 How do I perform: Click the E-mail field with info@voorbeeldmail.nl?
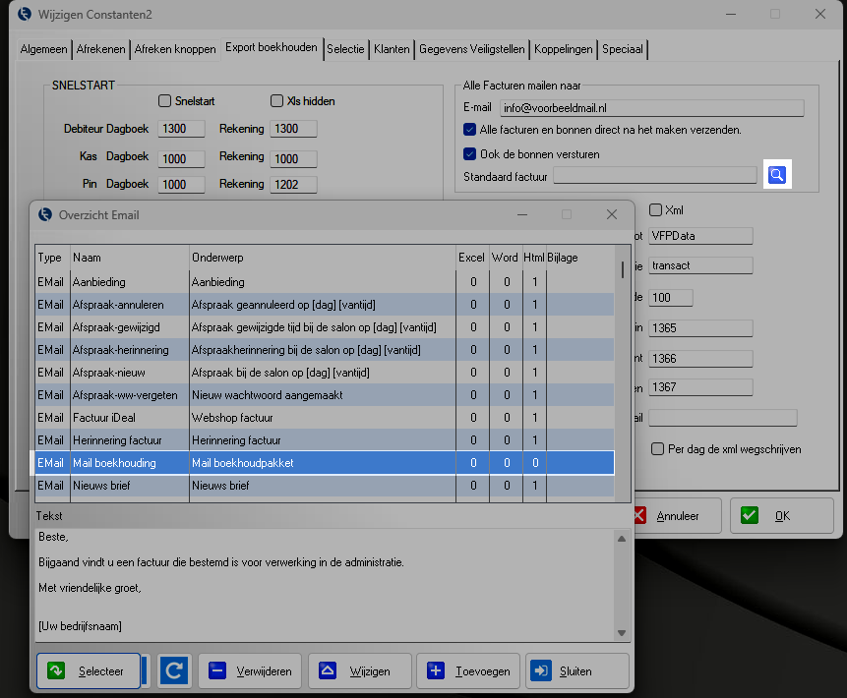651,108
